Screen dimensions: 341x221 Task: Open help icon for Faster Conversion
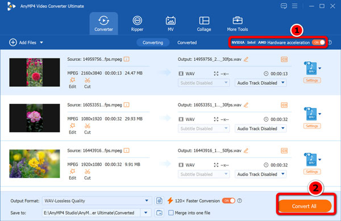(239, 201)
